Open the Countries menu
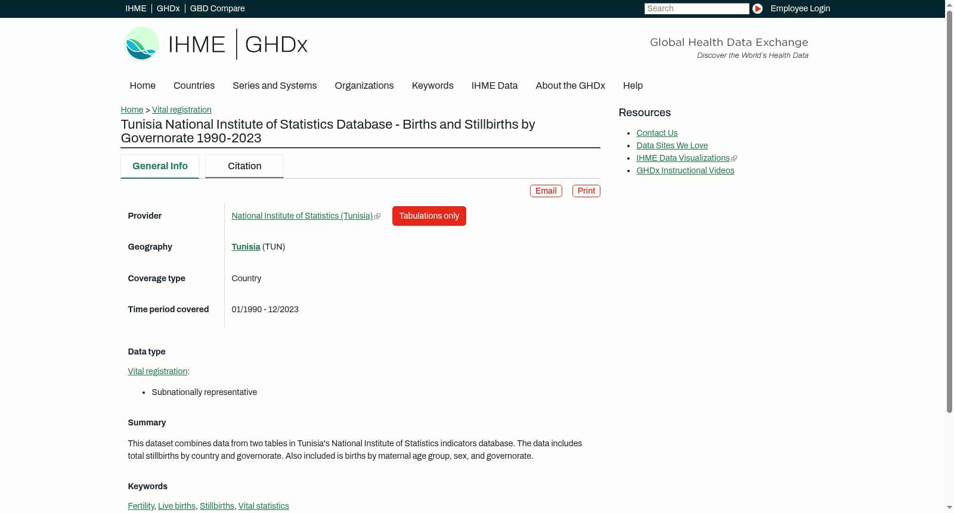This screenshot has height=513, width=954. pos(194,86)
